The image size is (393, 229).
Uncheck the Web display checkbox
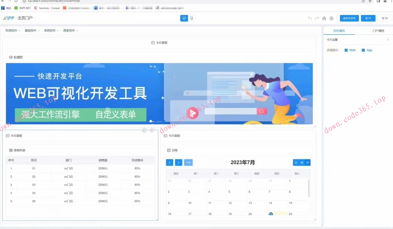coord(346,50)
